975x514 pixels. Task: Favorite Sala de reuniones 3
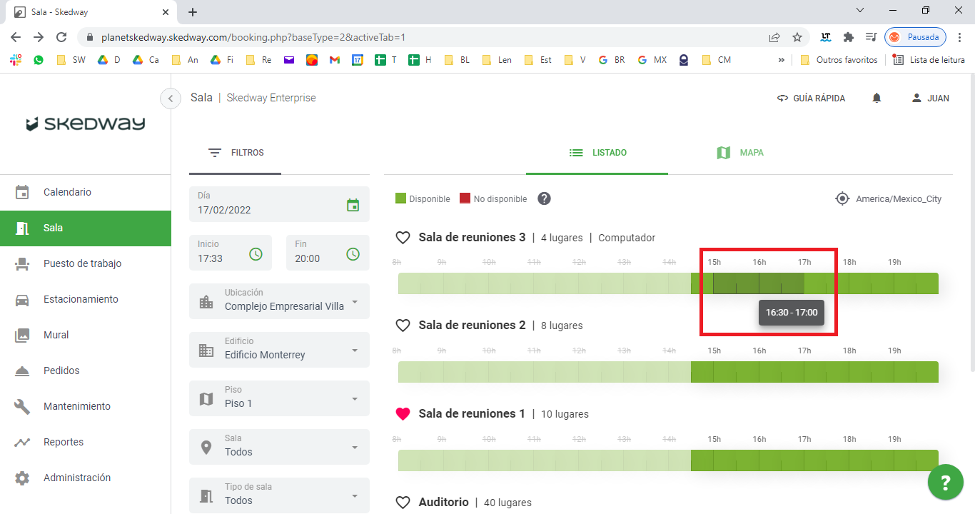click(x=403, y=238)
